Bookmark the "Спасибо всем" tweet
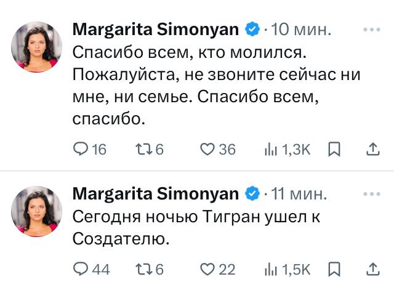Viewport: 394px width, 290px height. tap(334, 149)
